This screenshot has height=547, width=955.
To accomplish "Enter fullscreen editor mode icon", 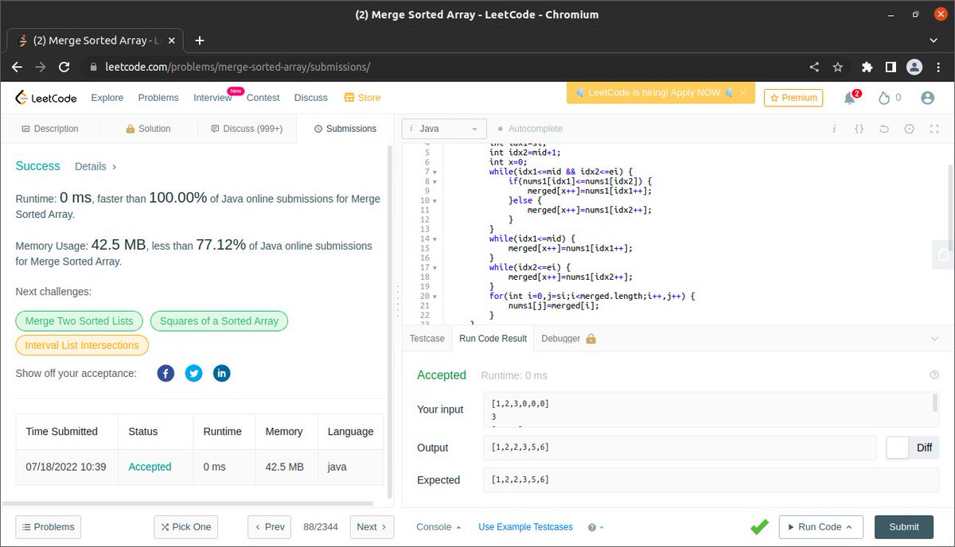I will point(935,129).
